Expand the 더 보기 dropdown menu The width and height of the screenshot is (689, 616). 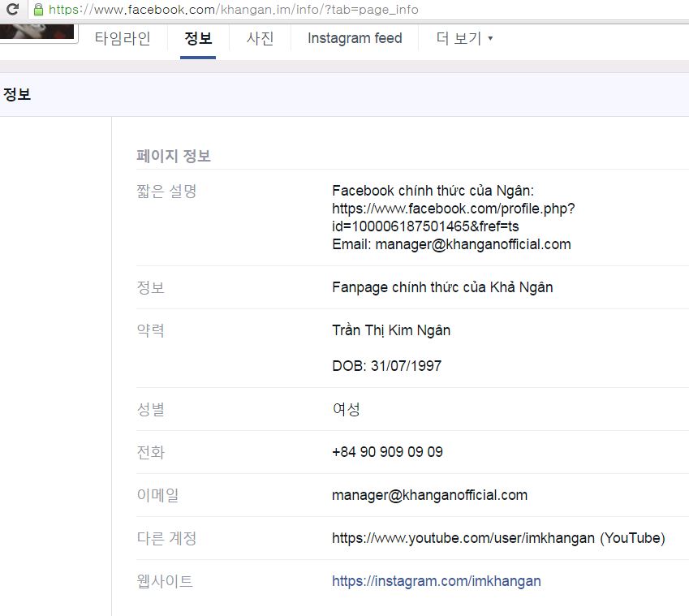click(464, 39)
